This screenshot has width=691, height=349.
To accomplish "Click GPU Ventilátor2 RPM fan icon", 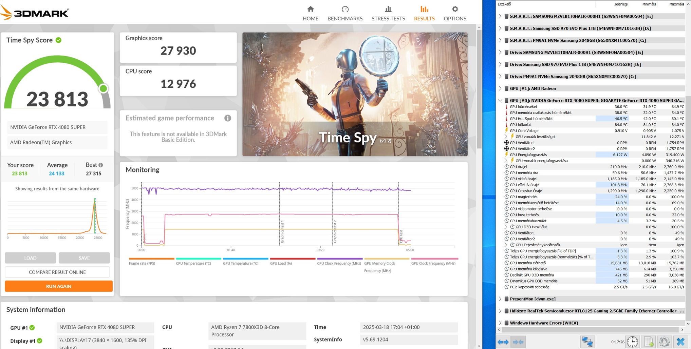I will click(x=506, y=149).
